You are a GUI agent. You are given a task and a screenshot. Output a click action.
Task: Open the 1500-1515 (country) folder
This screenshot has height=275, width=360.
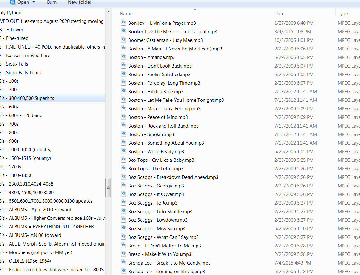point(30,158)
